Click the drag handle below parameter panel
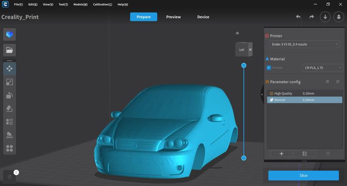 (x=304, y=161)
